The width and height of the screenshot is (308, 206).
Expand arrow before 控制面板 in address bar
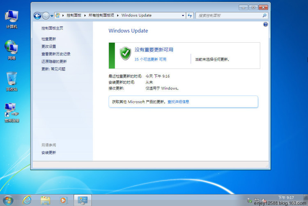coord(63,15)
